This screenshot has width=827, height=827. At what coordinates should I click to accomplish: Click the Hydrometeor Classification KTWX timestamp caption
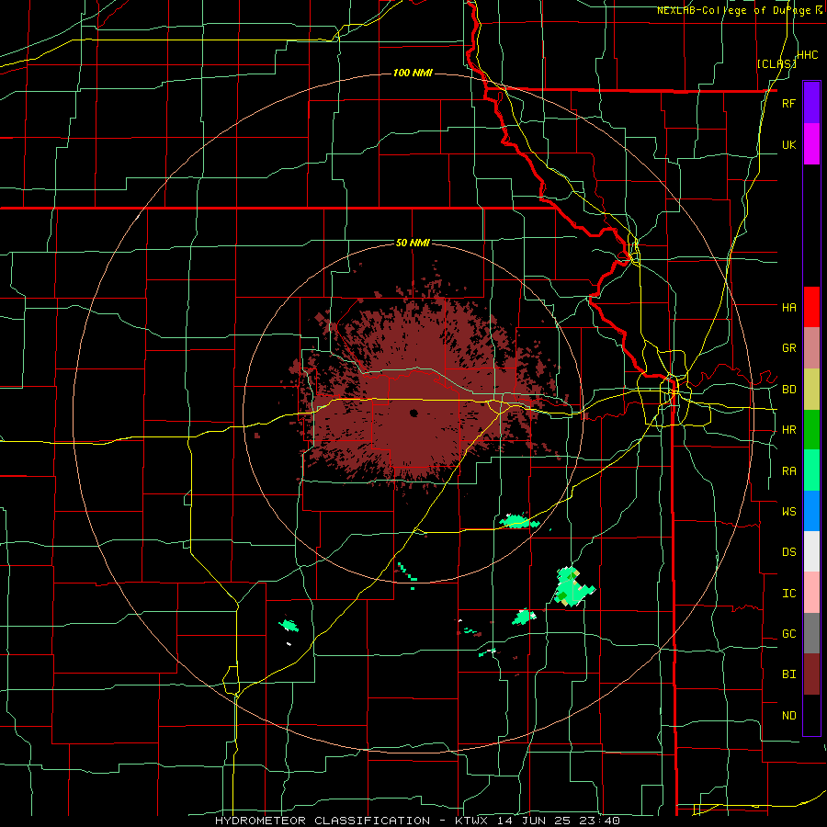[x=417, y=821]
